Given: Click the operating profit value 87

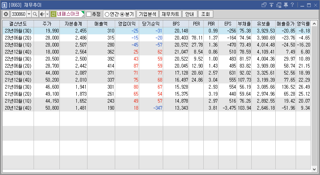Looking at the screenshot, I should (136, 66).
